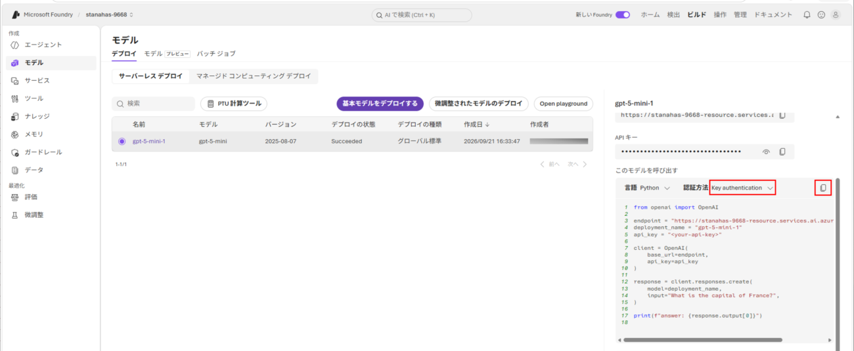This screenshot has height=351, width=854.
Task: Click the 名前 column header
Action: coord(139,124)
